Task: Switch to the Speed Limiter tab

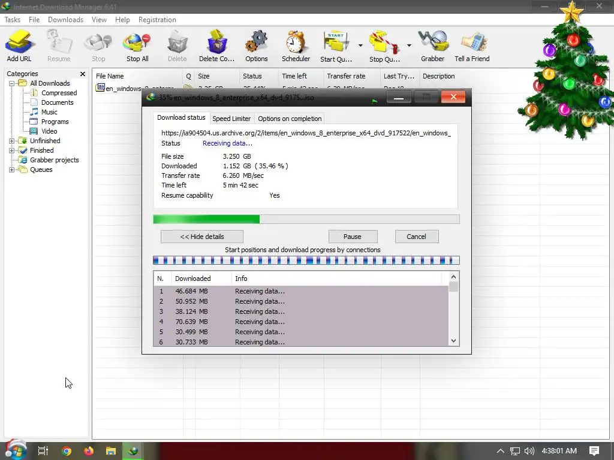Action: 231,119
